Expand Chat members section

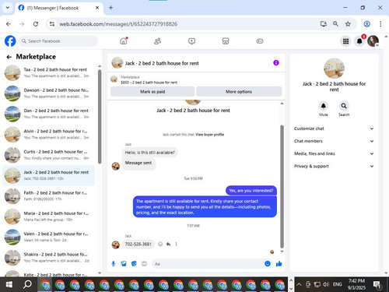pyautogui.click(x=334, y=141)
